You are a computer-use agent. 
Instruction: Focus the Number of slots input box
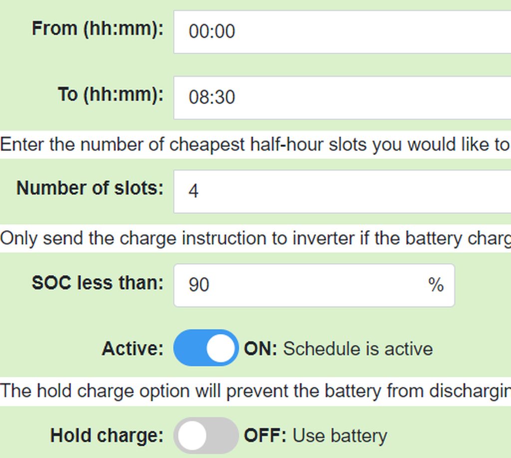(342, 191)
